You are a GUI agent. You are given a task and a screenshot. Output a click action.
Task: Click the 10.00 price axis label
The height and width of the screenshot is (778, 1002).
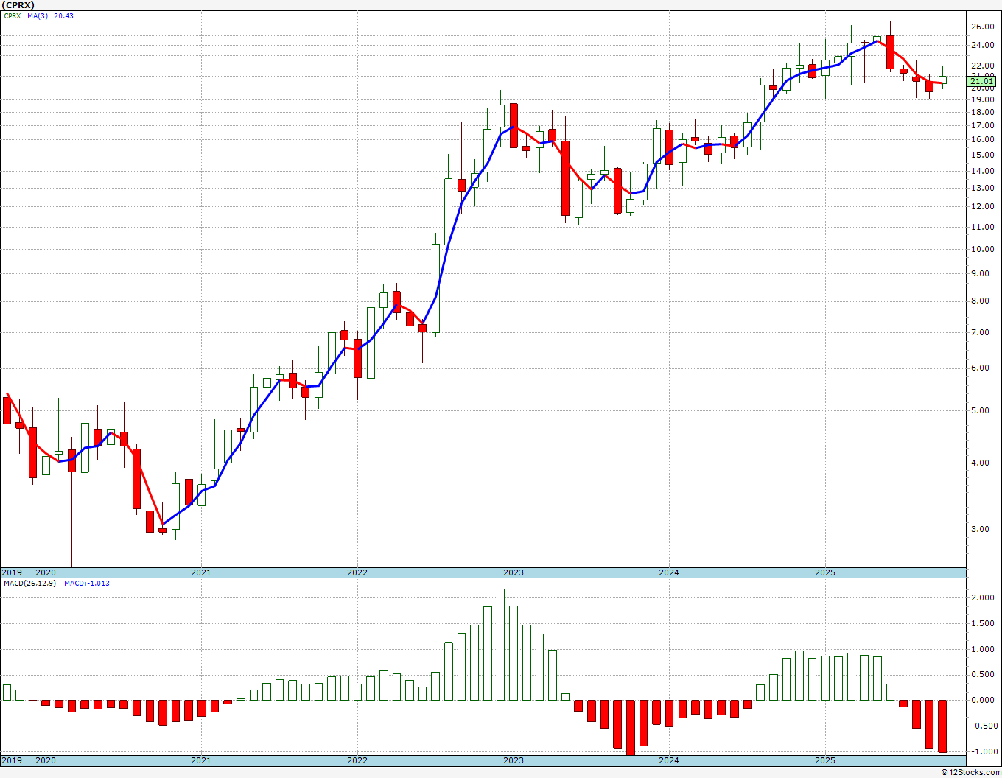tap(983, 249)
